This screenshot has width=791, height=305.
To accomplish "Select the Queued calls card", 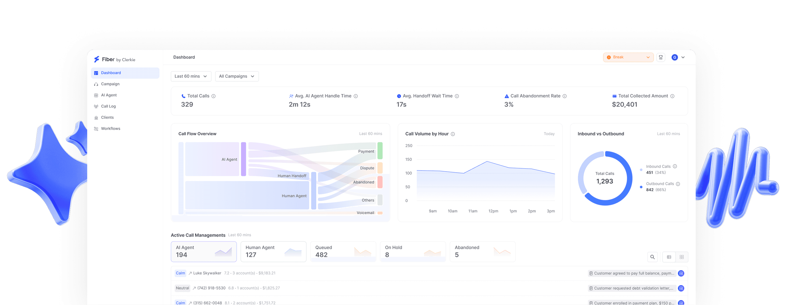I will [343, 252].
